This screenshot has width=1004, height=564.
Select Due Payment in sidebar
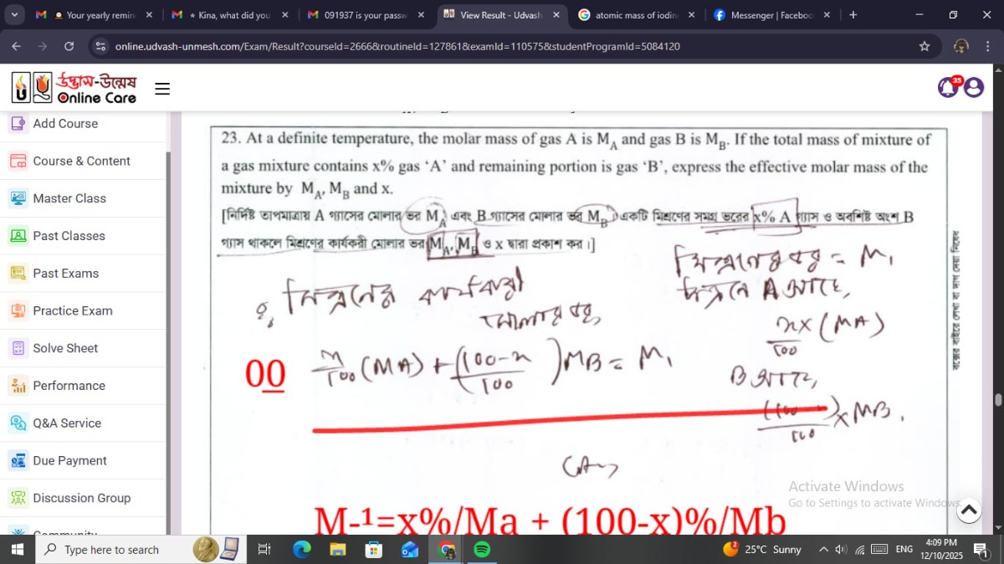[69, 461]
